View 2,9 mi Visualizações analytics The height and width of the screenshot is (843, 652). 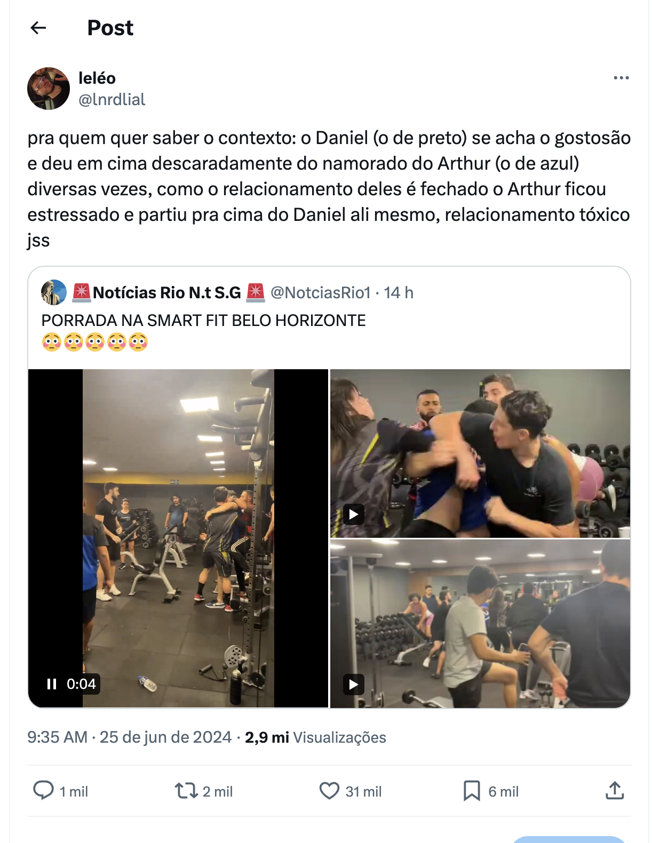coord(315,737)
